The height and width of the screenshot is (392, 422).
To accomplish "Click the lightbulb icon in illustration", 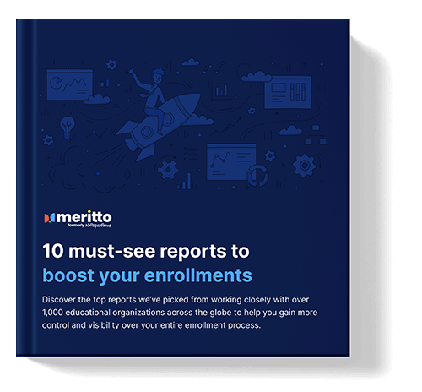I will [x=68, y=127].
